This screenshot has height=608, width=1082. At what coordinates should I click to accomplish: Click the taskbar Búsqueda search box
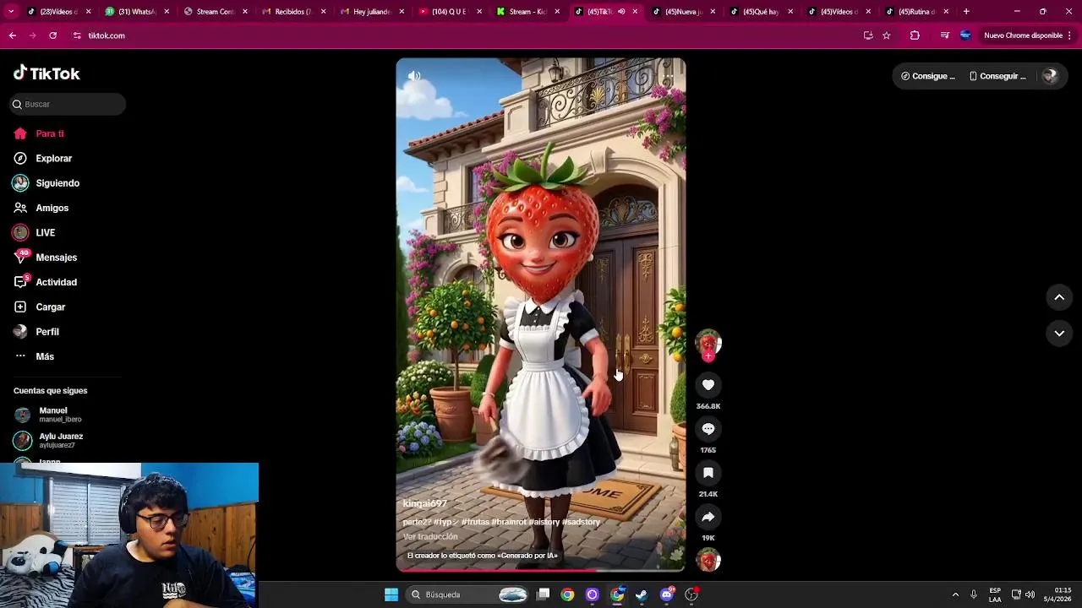(x=467, y=594)
